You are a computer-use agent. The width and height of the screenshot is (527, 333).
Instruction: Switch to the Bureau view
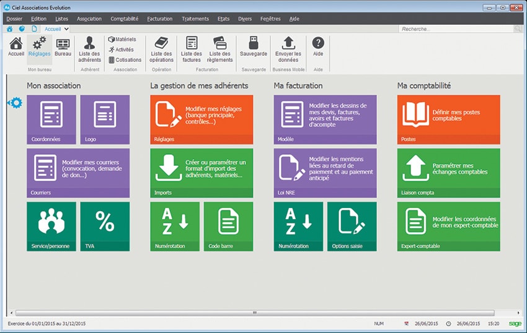63,47
